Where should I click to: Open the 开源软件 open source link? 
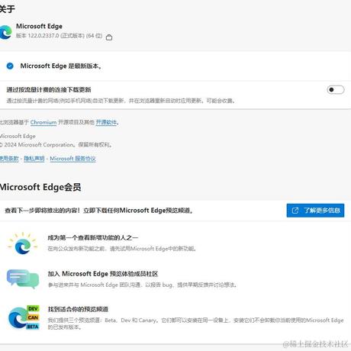(x=106, y=122)
